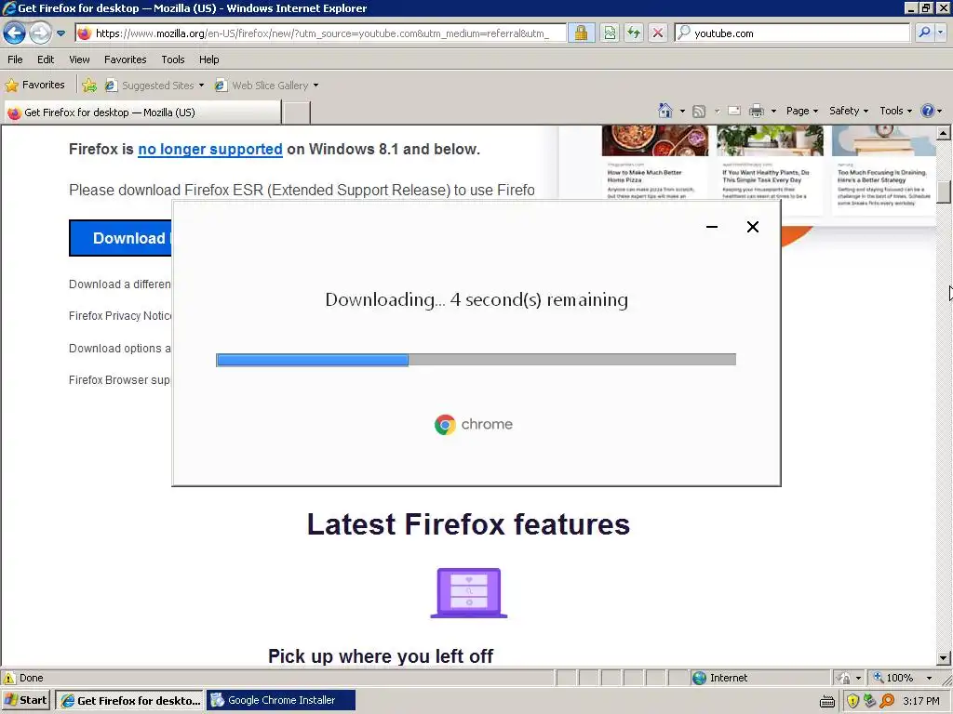
Task: Open the Favorites menu
Action: 126,59
